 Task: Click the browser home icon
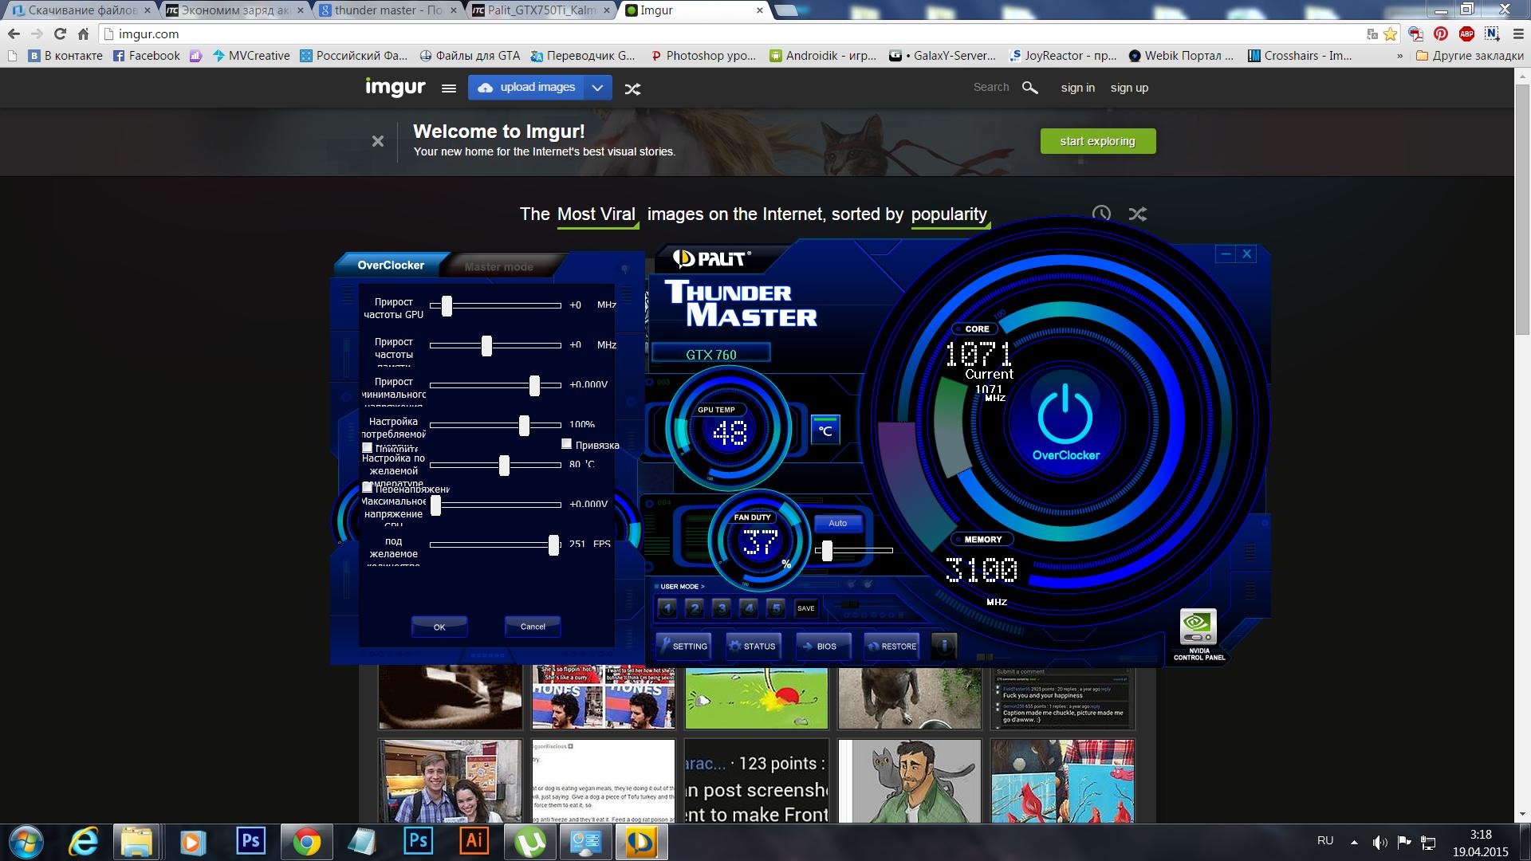coord(83,33)
